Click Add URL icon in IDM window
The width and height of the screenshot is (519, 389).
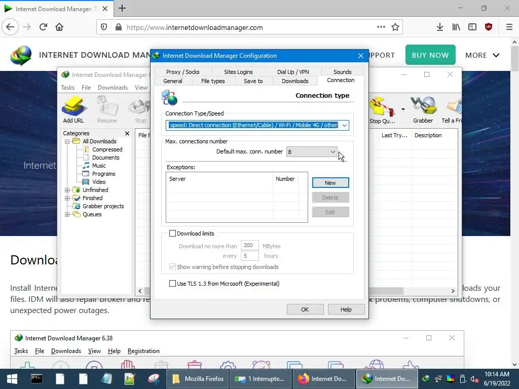73,109
